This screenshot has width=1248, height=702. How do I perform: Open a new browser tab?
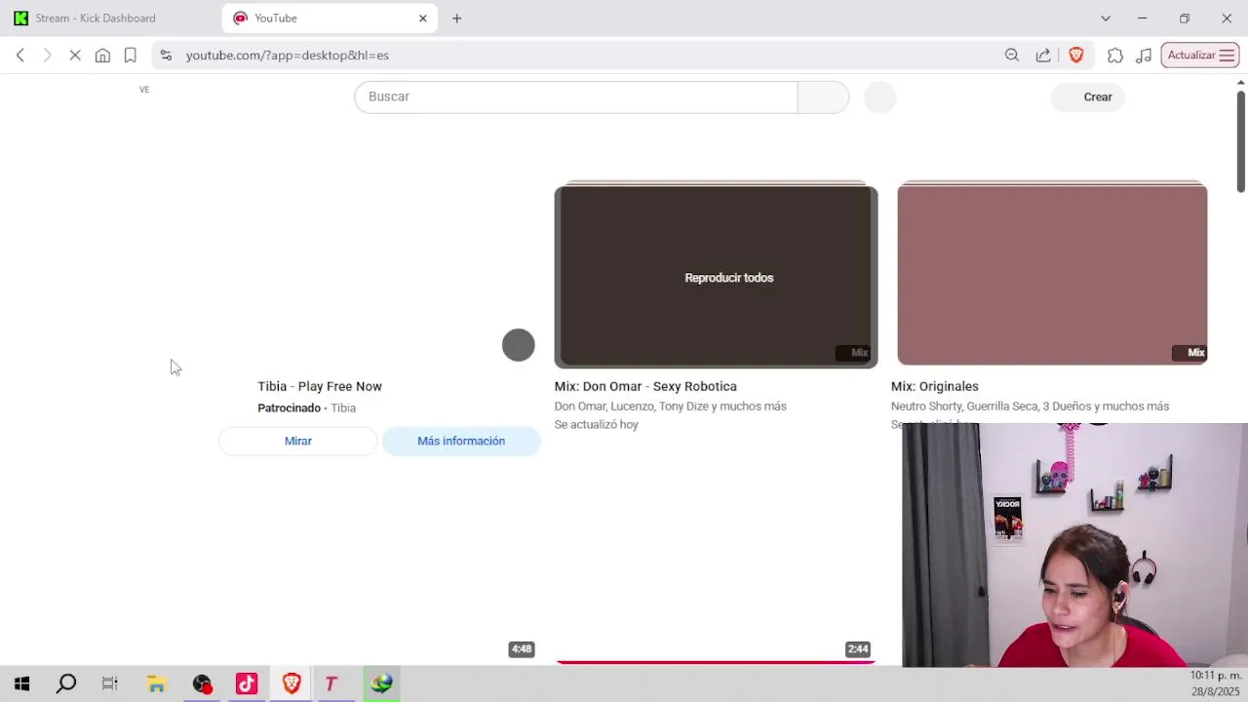click(456, 18)
